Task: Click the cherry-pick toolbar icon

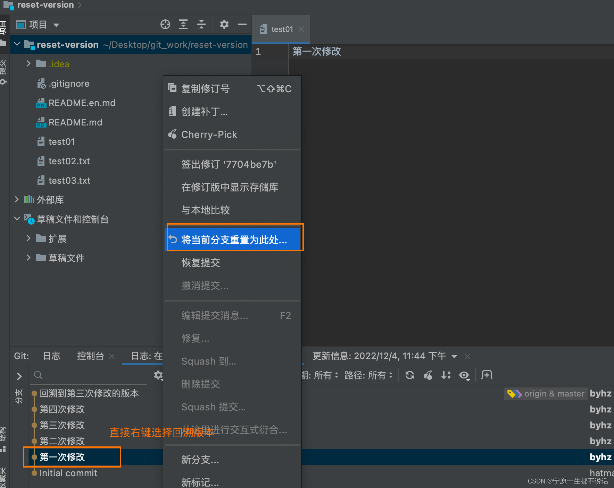Action: (x=428, y=375)
